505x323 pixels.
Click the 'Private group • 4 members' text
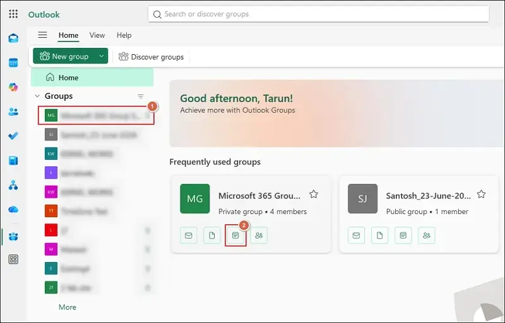263,212
